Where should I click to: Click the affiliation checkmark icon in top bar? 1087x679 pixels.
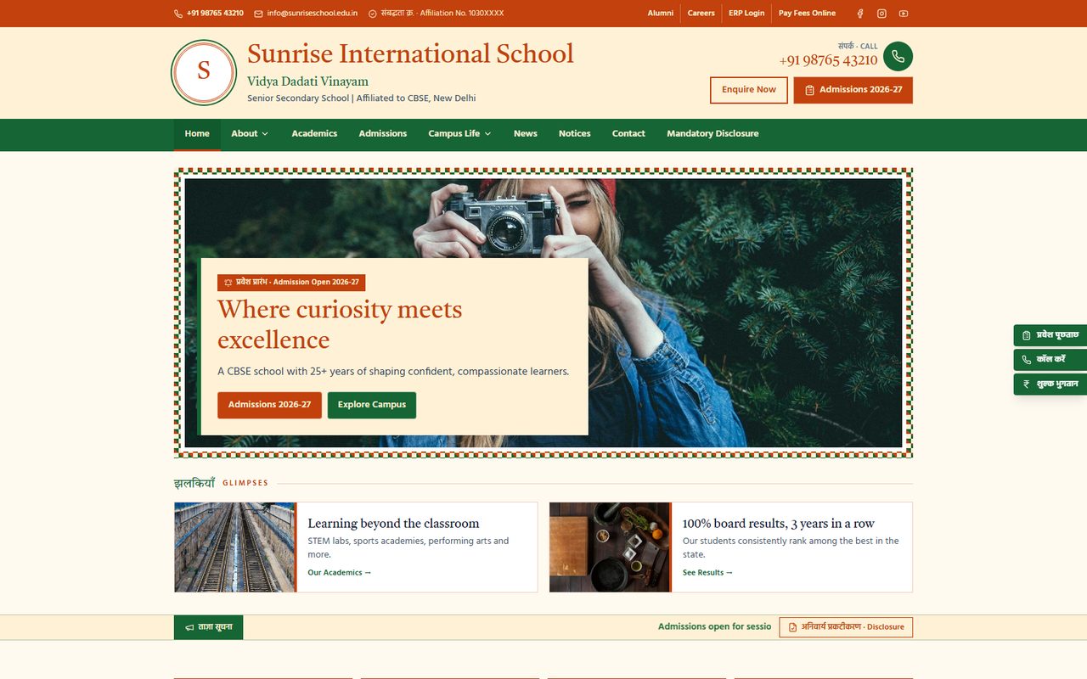coord(372,14)
